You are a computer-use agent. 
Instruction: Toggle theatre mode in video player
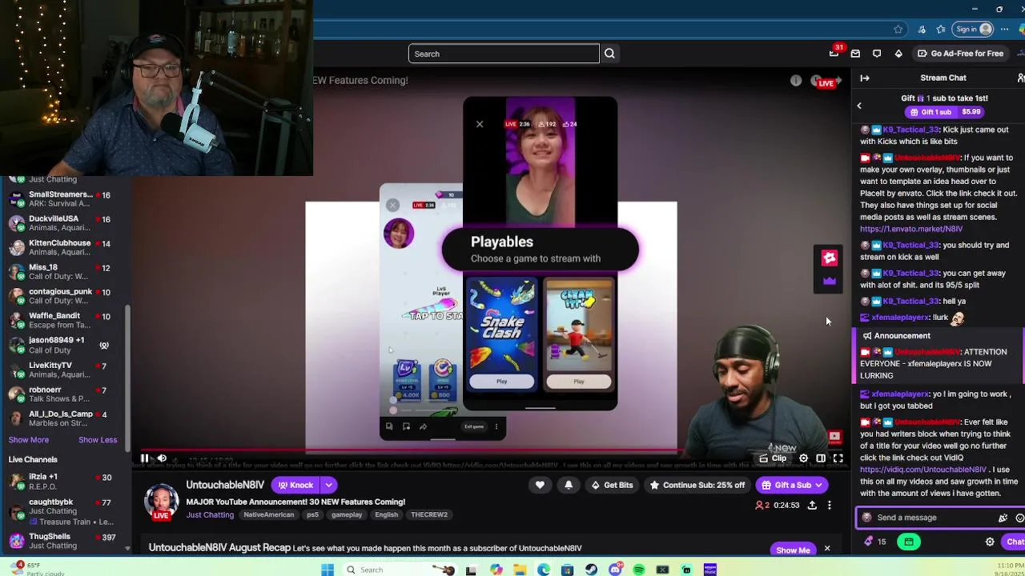(x=821, y=458)
